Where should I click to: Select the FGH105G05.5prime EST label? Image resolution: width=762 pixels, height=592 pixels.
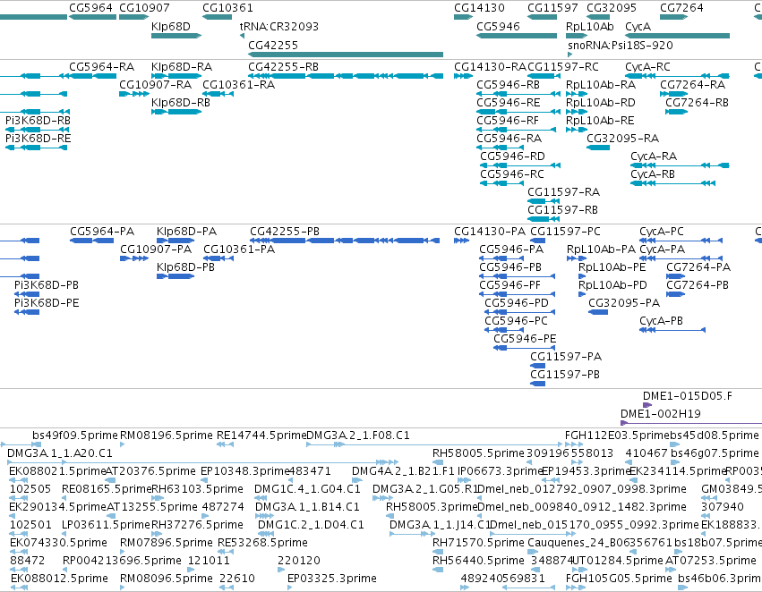point(619,579)
